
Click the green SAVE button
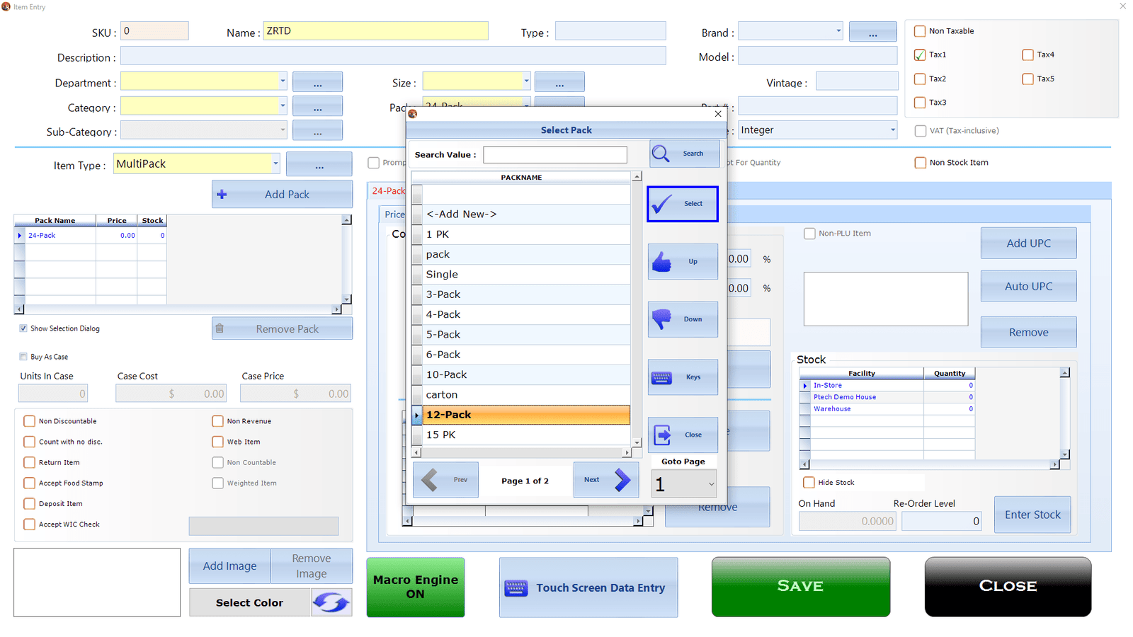tap(801, 587)
